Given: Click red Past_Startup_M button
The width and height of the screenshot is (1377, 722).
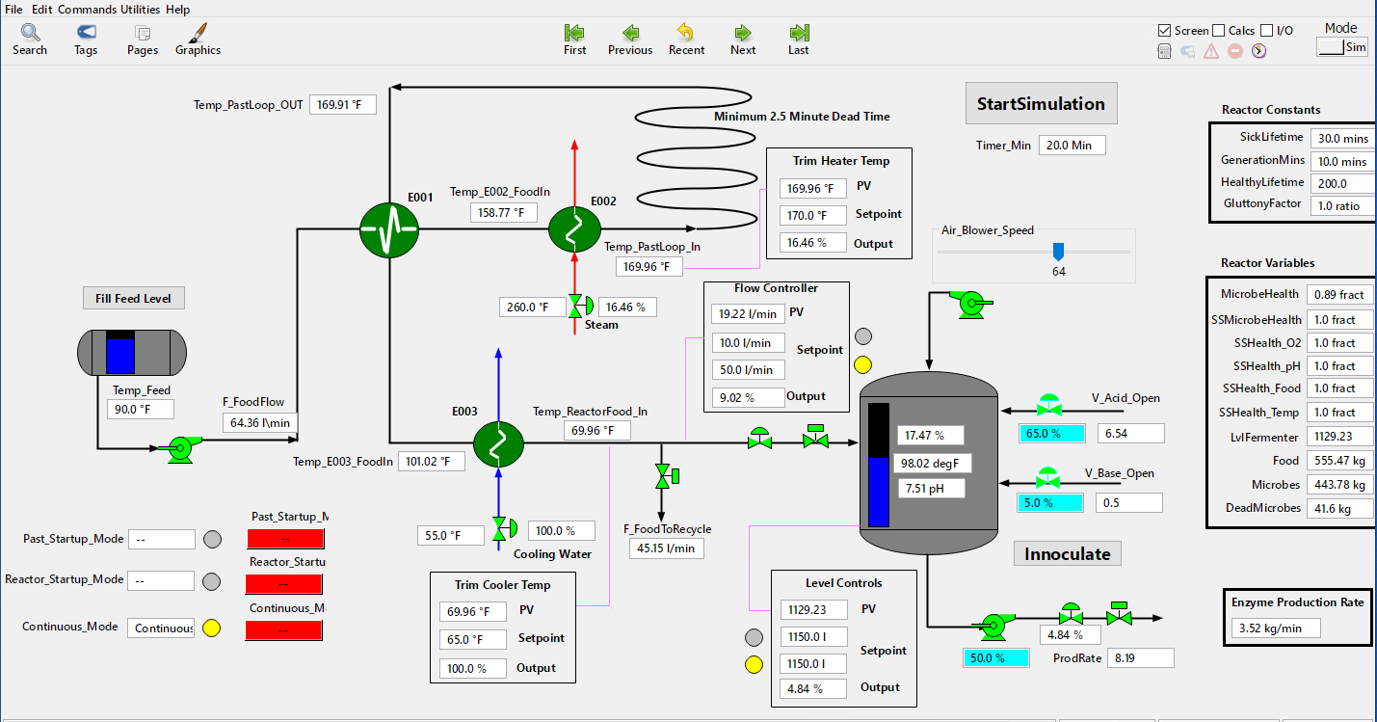Looking at the screenshot, I should (x=285, y=539).
